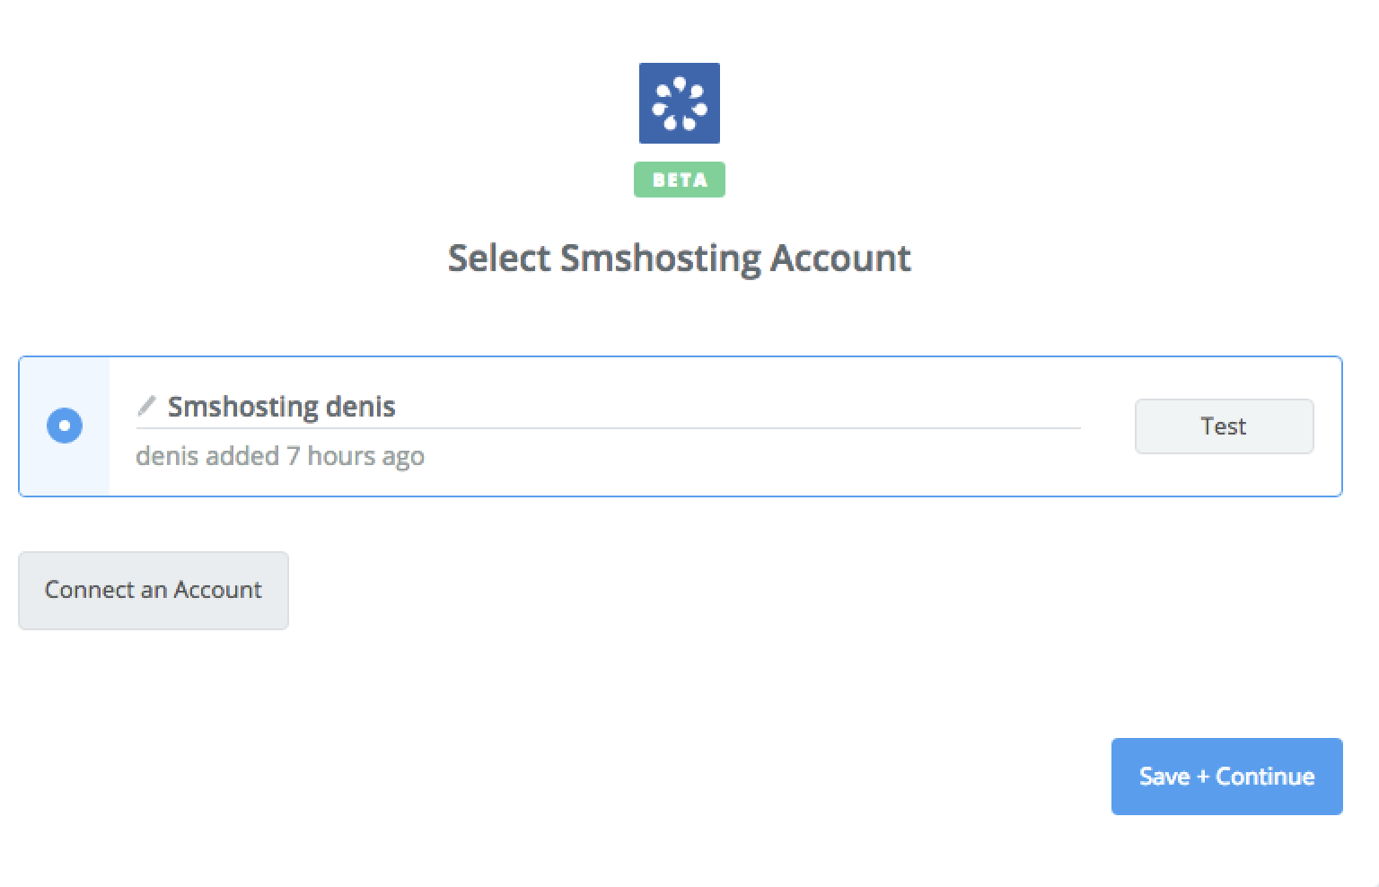Image resolution: width=1379 pixels, height=887 pixels.
Task: Click Save + Continue to proceed
Action: point(1225,776)
